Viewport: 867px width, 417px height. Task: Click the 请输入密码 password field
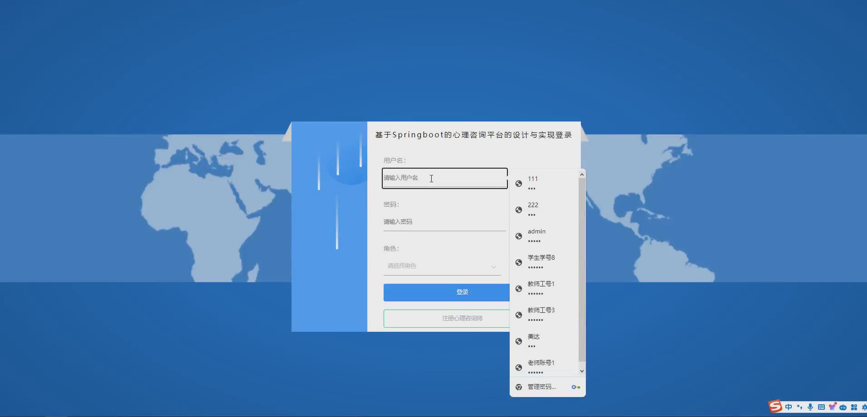pos(444,222)
